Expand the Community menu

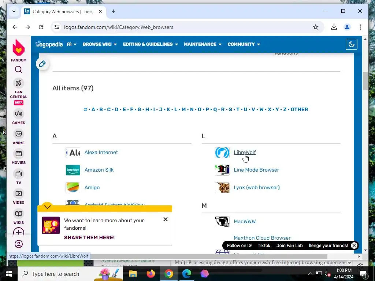pos(244,44)
